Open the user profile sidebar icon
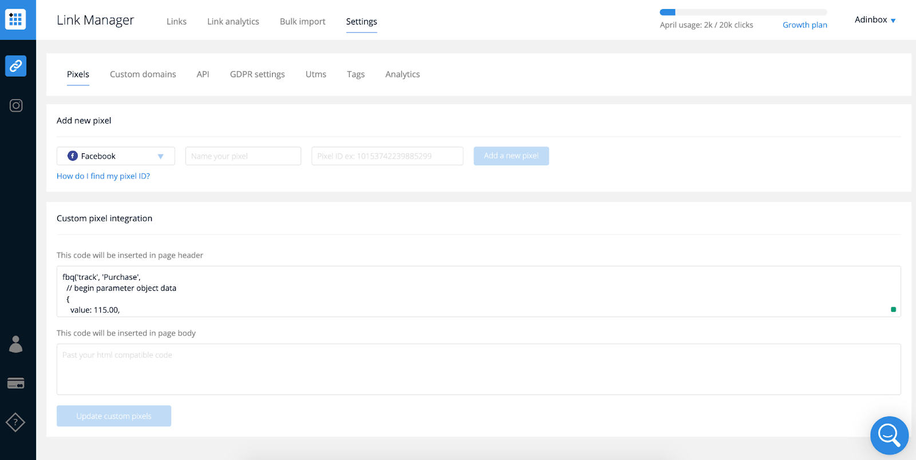916x460 pixels. 16,344
